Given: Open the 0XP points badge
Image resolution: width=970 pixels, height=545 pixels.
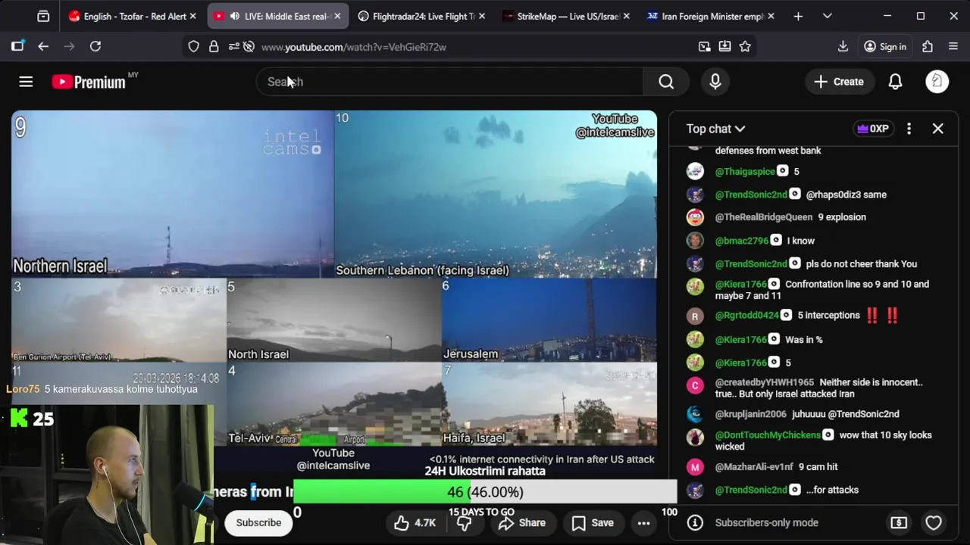Looking at the screenshot, I should [872, 129].
